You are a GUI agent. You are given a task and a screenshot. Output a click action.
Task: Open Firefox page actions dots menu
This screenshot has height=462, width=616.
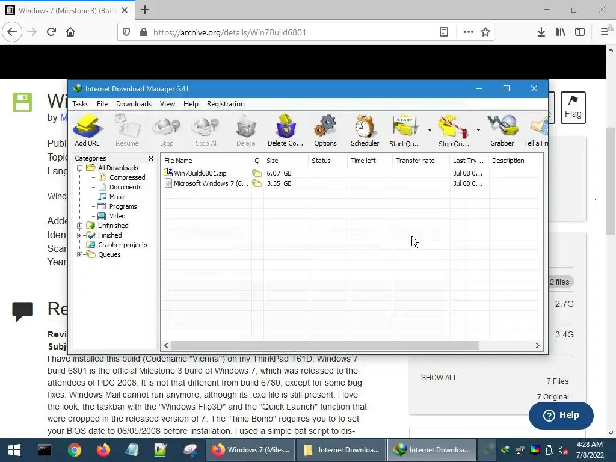(x=468, y=32)
